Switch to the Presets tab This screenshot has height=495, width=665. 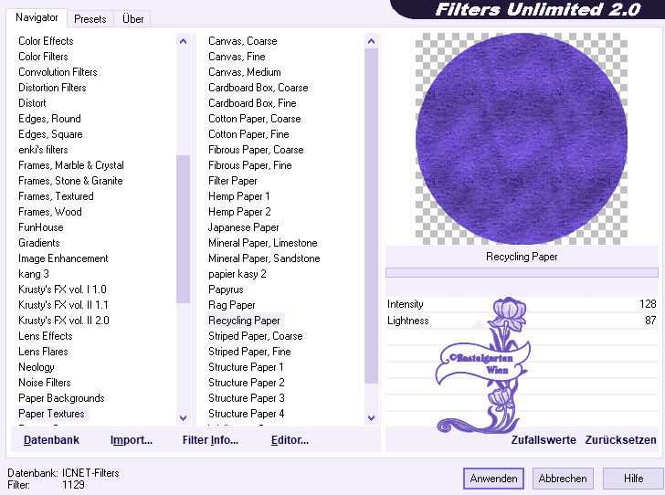90,19
